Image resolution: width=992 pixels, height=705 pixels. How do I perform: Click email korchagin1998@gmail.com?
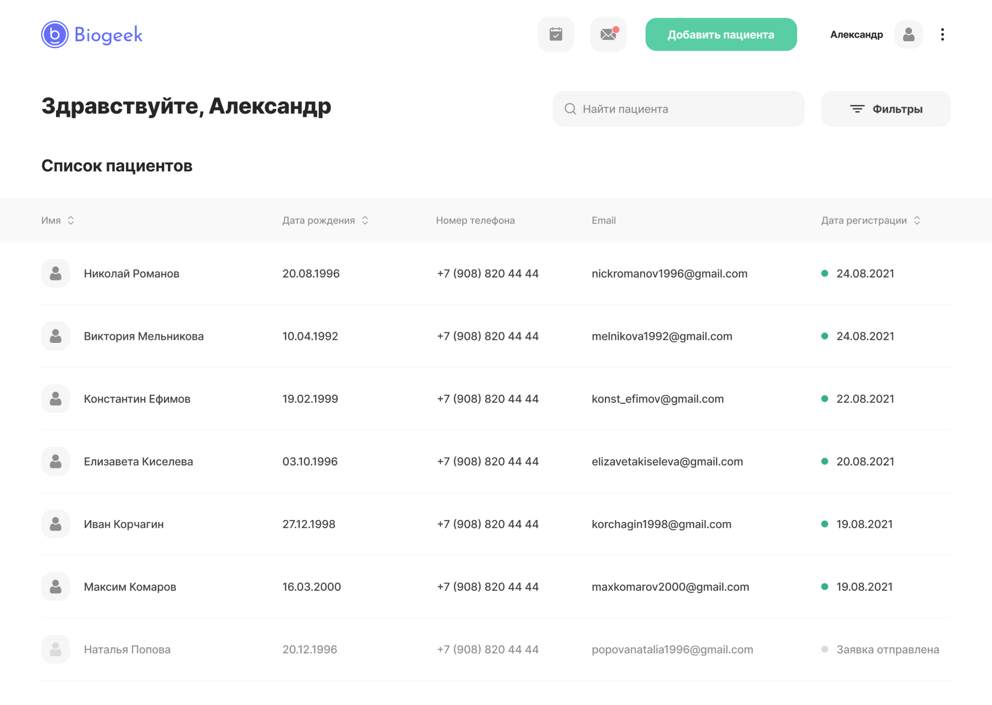click(x=661, y=524)
